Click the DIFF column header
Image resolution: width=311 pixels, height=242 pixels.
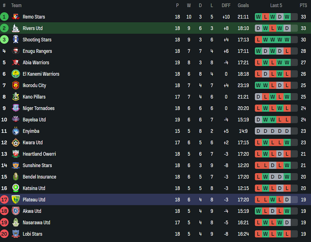[226, 6]
